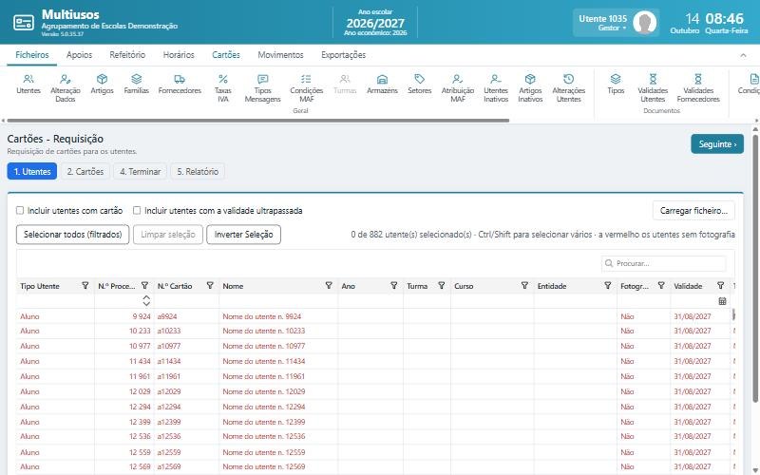Open the Alterações Utentes icon
The height and width of the screenshot is (475, 760).
(x=568, y=87)
